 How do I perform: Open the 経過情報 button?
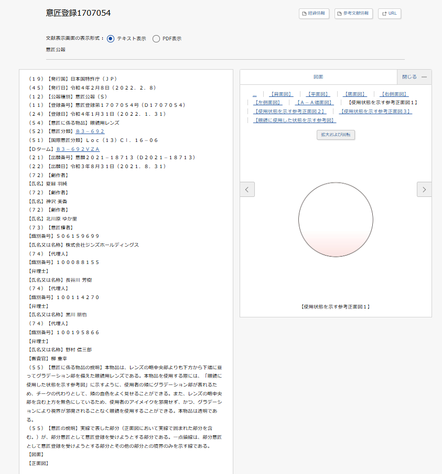coord(314,14)
